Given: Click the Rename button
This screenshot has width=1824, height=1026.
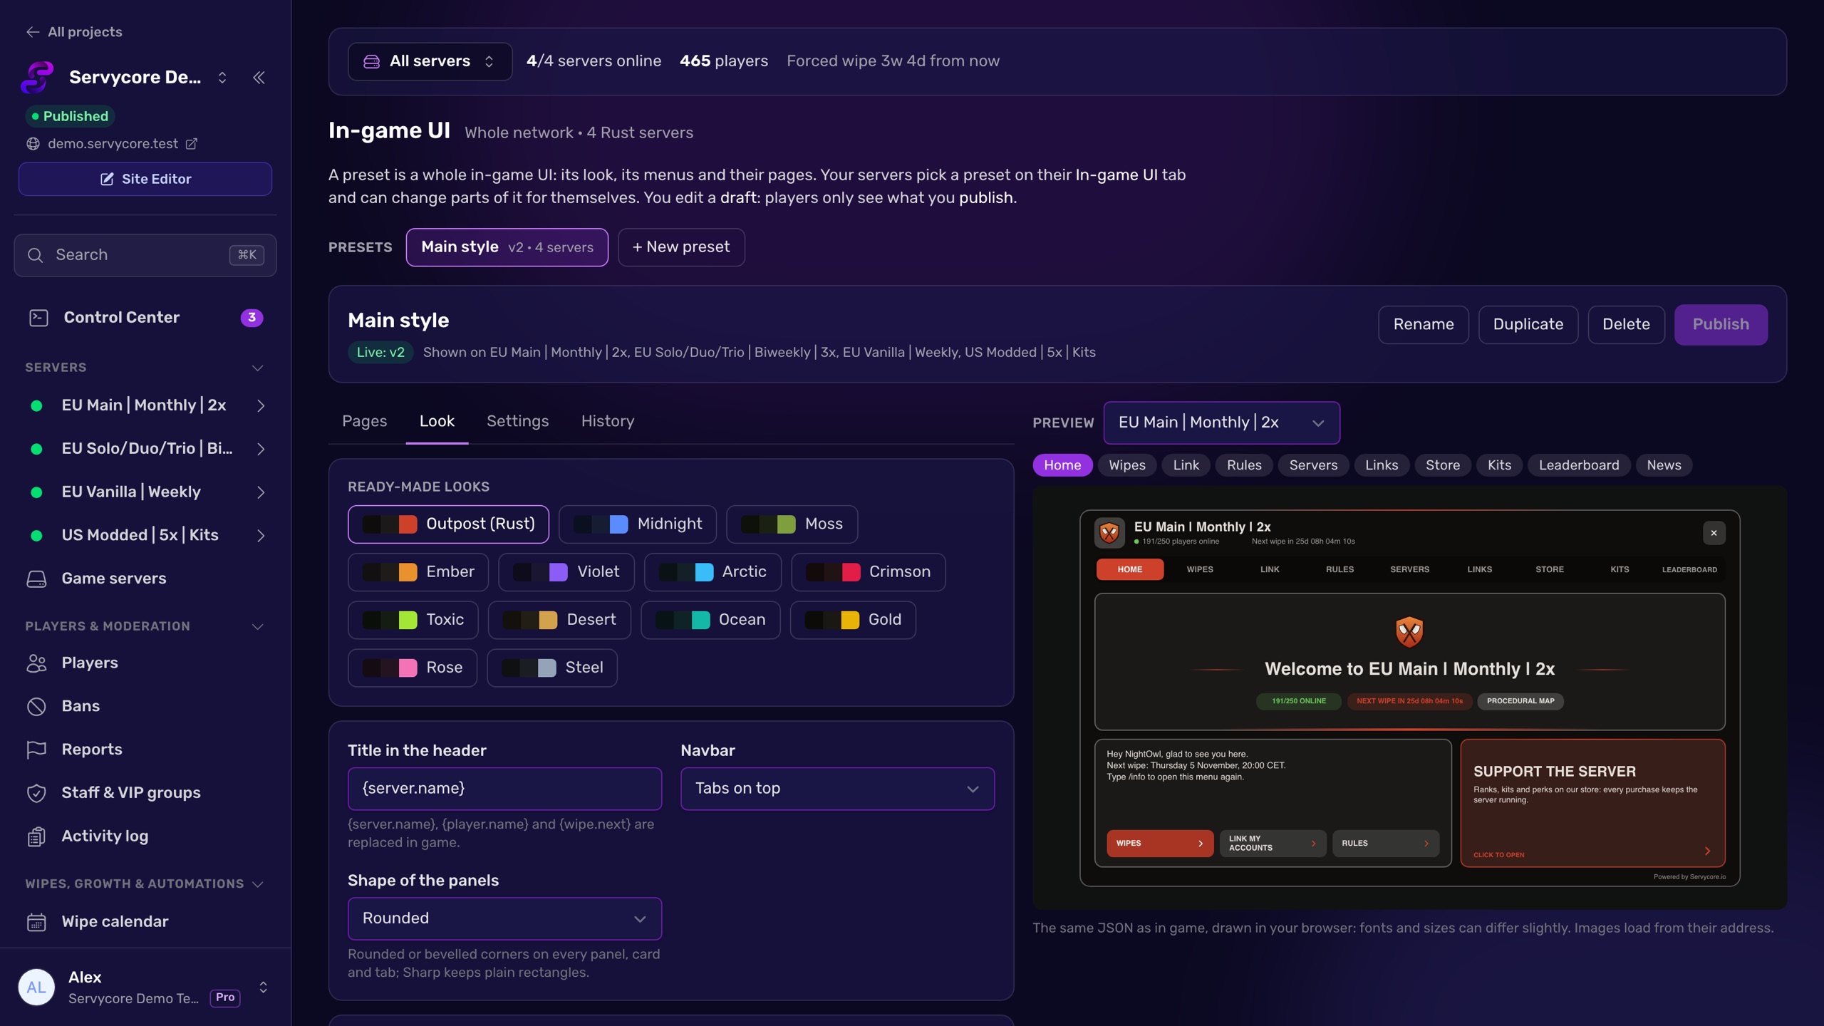Looking at the screenshot, I should 1423,325.
